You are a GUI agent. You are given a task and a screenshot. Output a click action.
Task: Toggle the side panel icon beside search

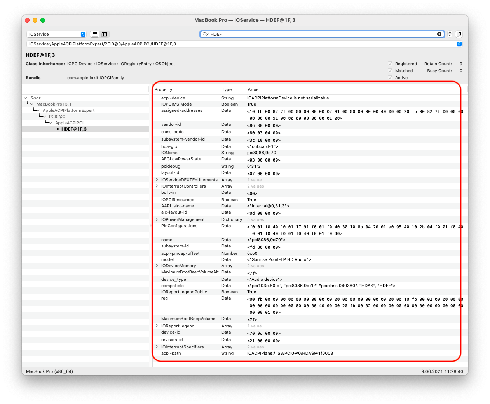(x=459, y=34)
